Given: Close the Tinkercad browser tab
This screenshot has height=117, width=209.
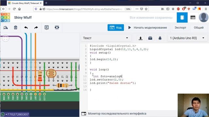Looking at the screenshot, I should click(40, 3).
